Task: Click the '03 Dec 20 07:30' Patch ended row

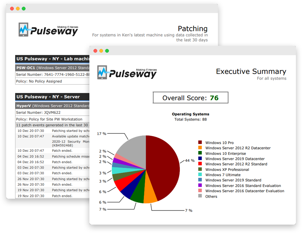Action: 53,173
